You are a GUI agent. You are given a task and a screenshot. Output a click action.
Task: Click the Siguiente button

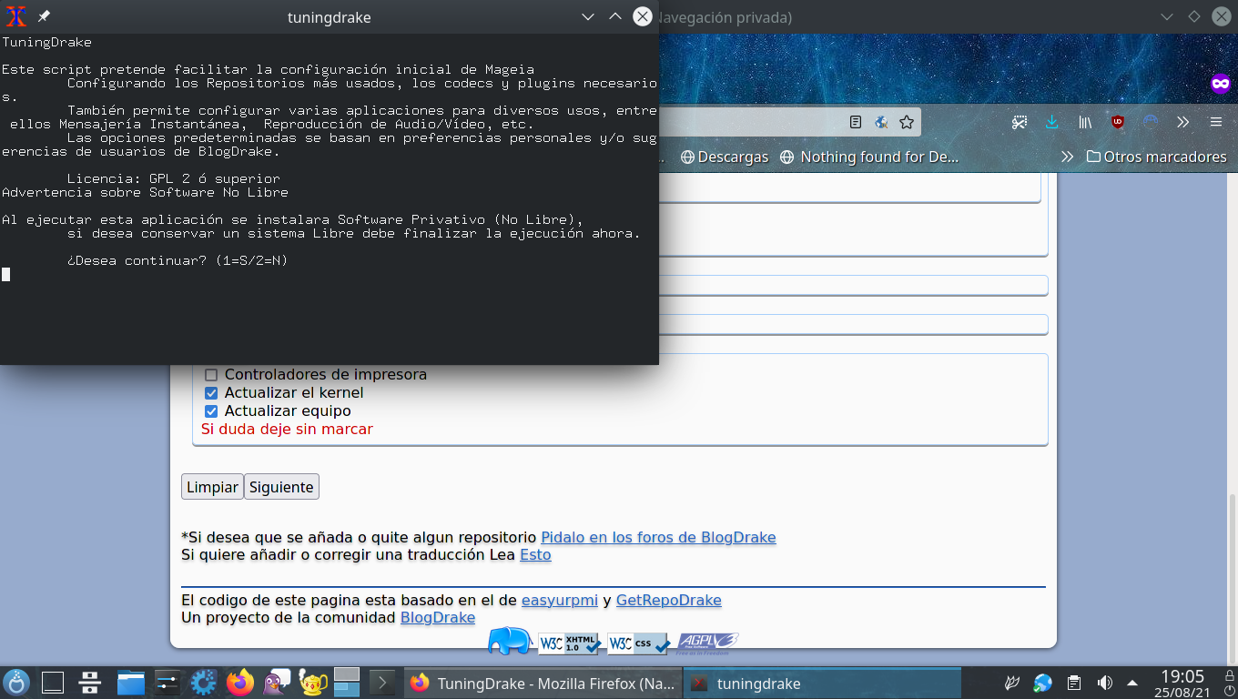click(x=281, y=487)
